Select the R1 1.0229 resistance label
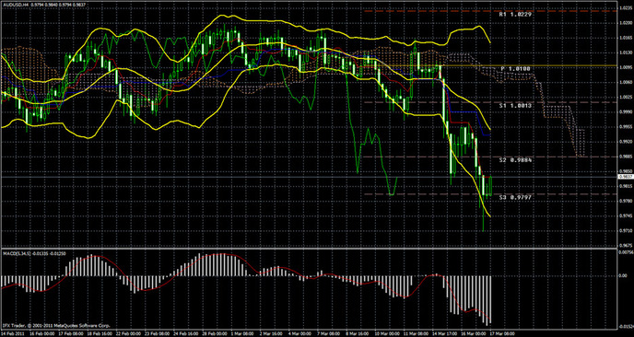 pyautogui.click(x=514, y=14)
